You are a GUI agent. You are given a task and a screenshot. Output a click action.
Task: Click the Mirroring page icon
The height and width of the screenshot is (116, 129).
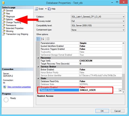tap(4, 31)
